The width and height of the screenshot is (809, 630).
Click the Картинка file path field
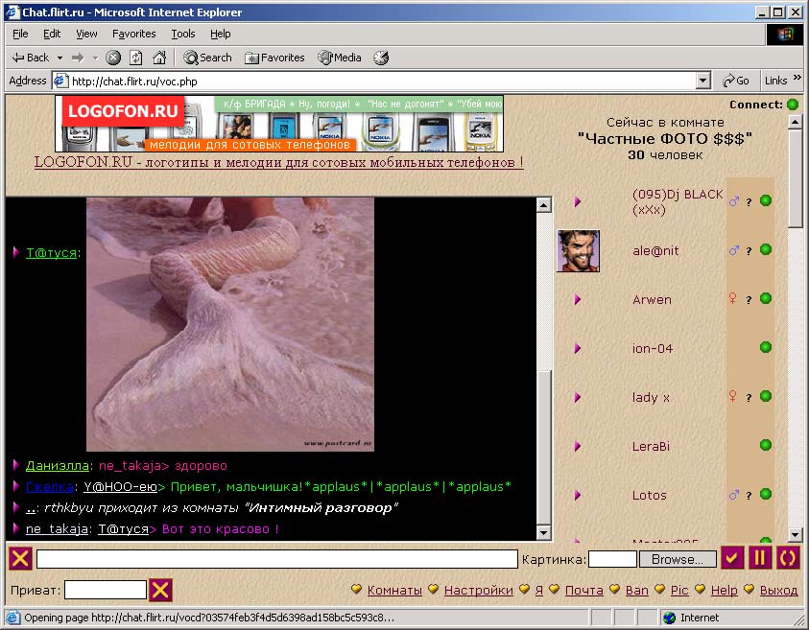click(612, 559)
